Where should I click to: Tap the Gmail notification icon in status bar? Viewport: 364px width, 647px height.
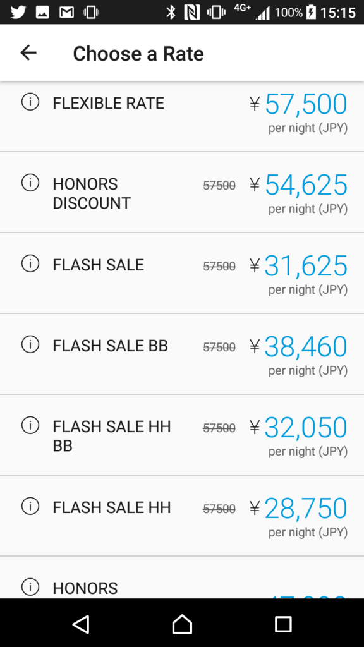click(x=66, y=13)
